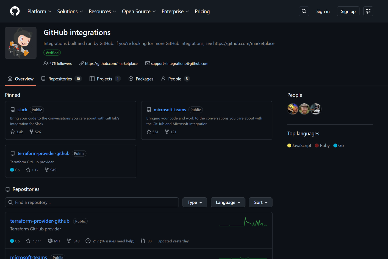Open the Sort dropdown
The image size is (388, 259).
click(x=260, y=202)
